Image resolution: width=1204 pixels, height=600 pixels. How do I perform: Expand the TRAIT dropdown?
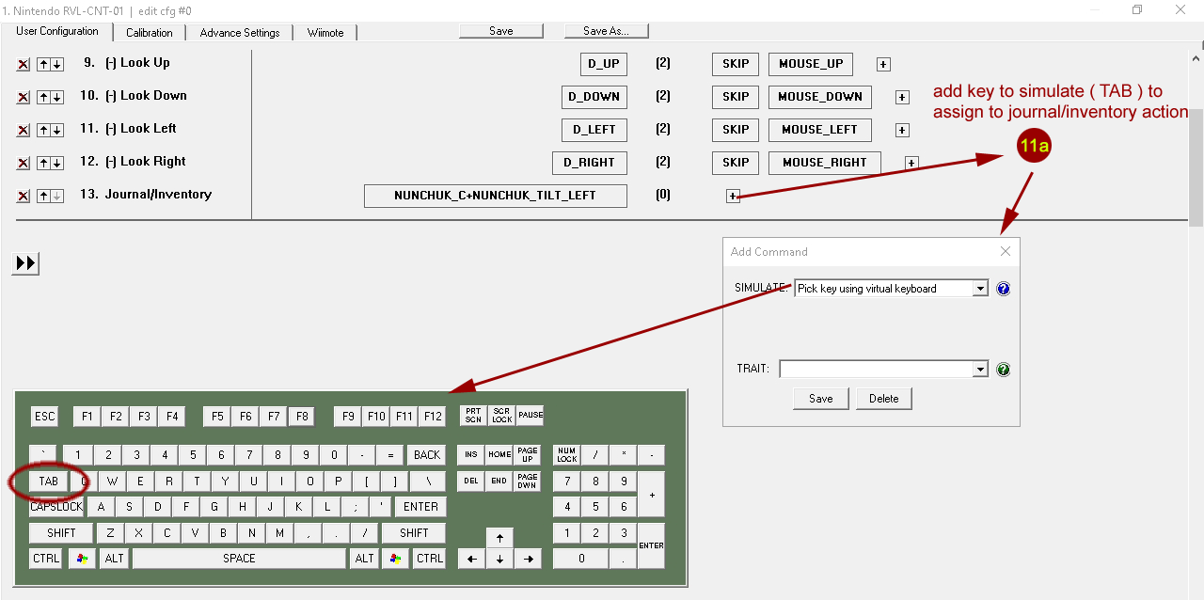980,370
